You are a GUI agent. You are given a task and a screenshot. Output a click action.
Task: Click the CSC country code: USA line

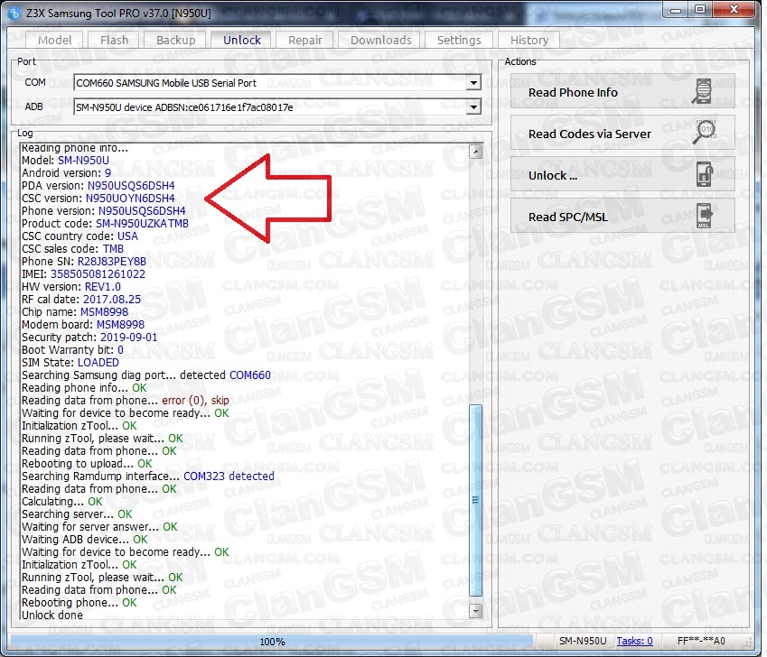pos(80,236)
